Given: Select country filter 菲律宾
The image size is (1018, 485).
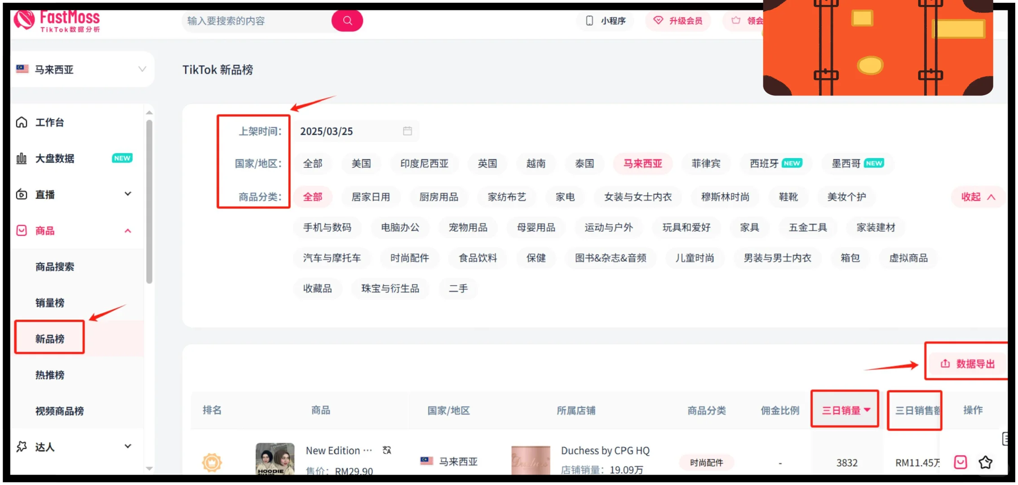Looking at the screenshot, I should [x=706, y=163].
